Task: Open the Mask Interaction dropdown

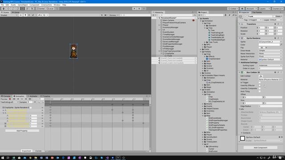Action: (270, 53)
